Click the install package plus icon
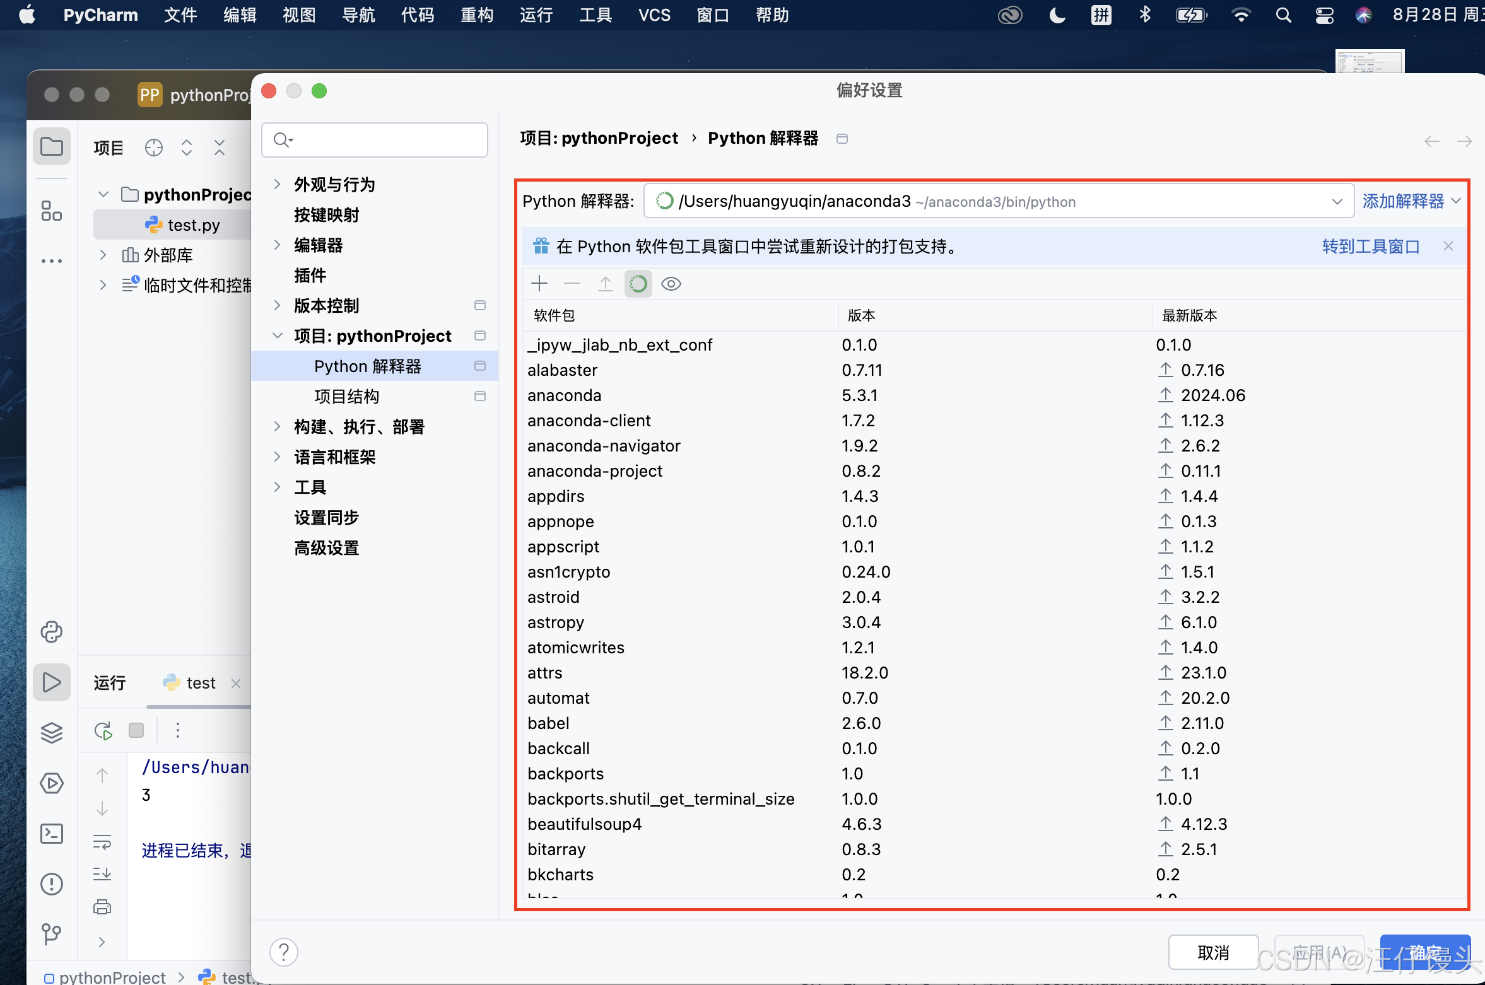 pos(539,284)
